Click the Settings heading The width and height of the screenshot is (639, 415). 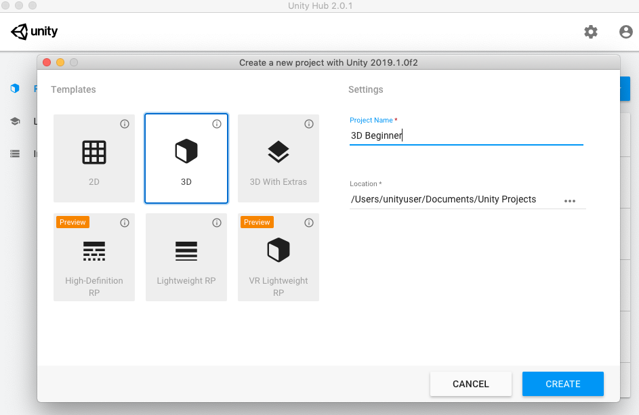[365, 89]
